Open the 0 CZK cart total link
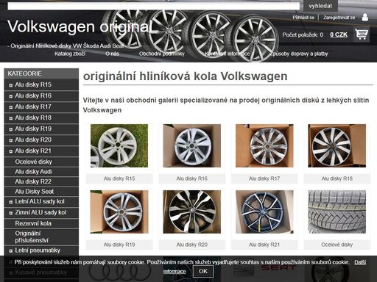 [x=339, y=35]
